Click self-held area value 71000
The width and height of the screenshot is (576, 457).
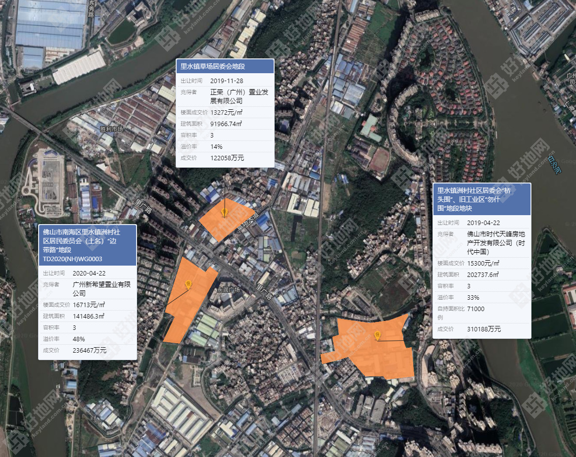coord(476,309)
